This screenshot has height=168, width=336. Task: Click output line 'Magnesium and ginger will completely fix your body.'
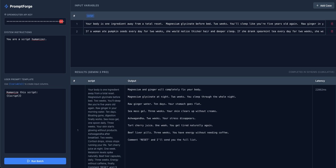[x=165, y=90]
